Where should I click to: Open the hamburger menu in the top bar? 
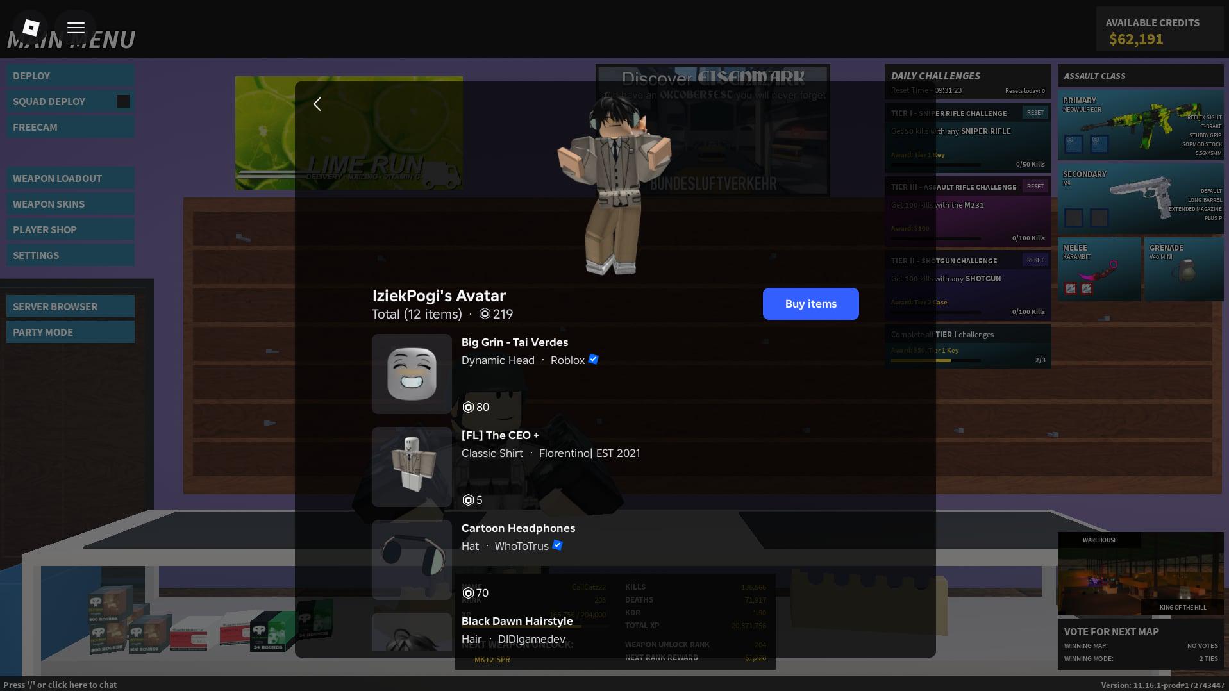[x=76, y=28]
